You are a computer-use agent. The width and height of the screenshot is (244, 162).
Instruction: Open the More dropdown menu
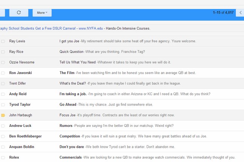pos(42,13)
